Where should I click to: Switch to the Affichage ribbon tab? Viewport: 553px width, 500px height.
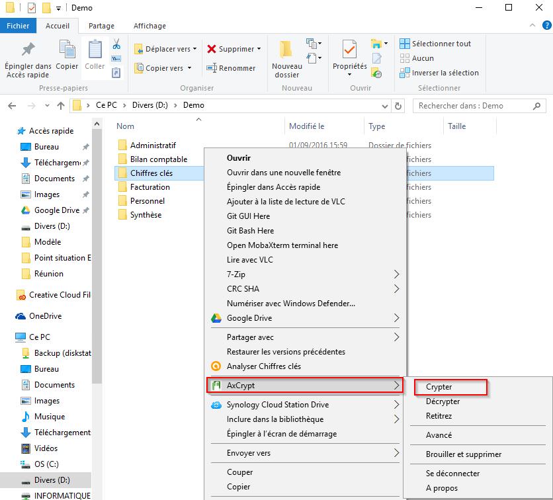click(x=149, y=26)
